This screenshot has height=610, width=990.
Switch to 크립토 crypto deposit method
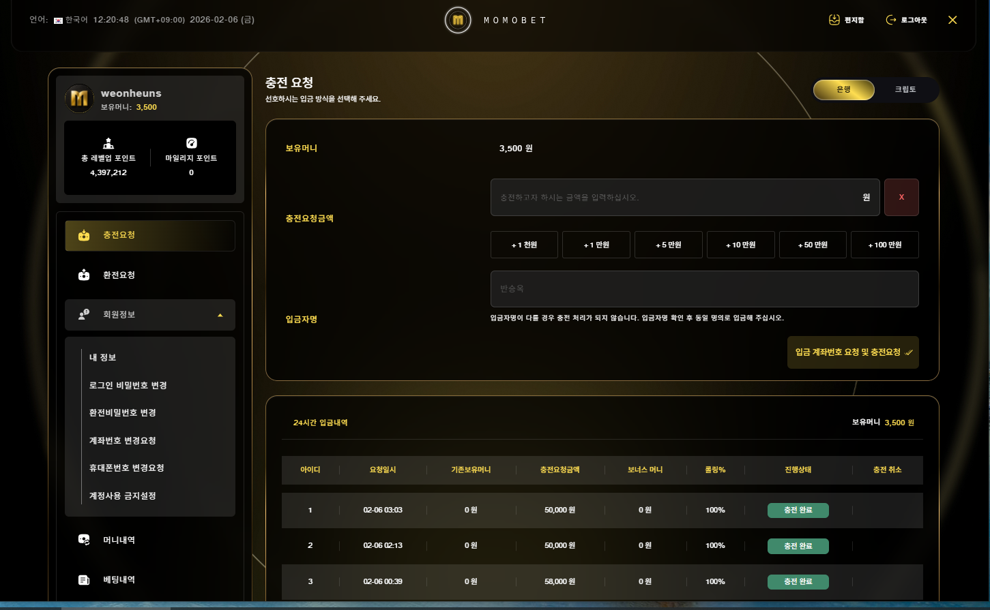point(905,90)
